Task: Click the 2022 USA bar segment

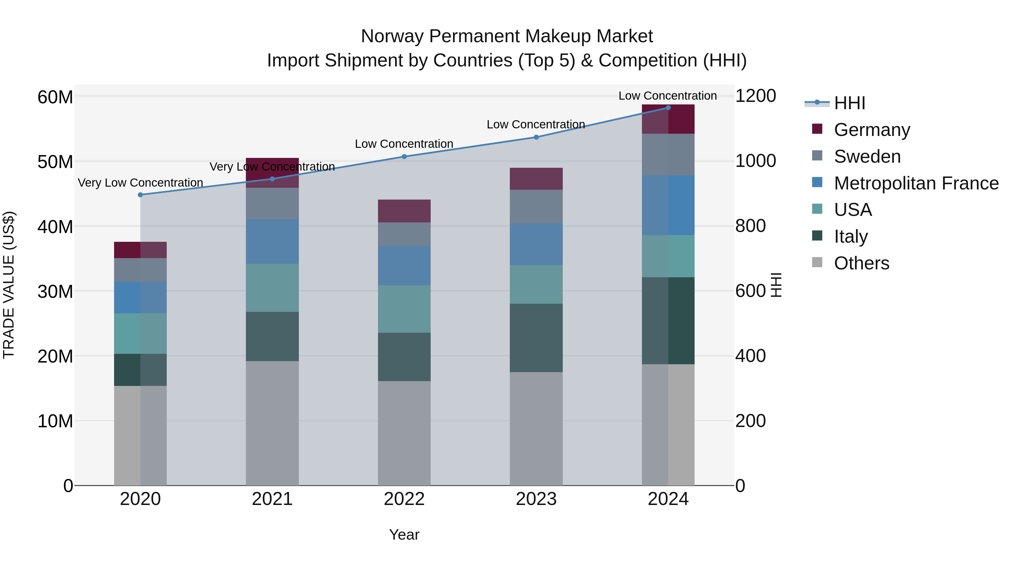Action: click(404, 309)
